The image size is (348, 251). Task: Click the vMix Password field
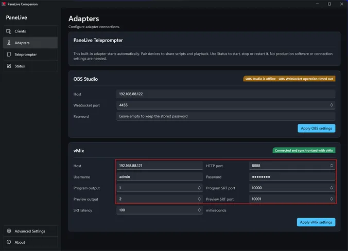point(292,177)
